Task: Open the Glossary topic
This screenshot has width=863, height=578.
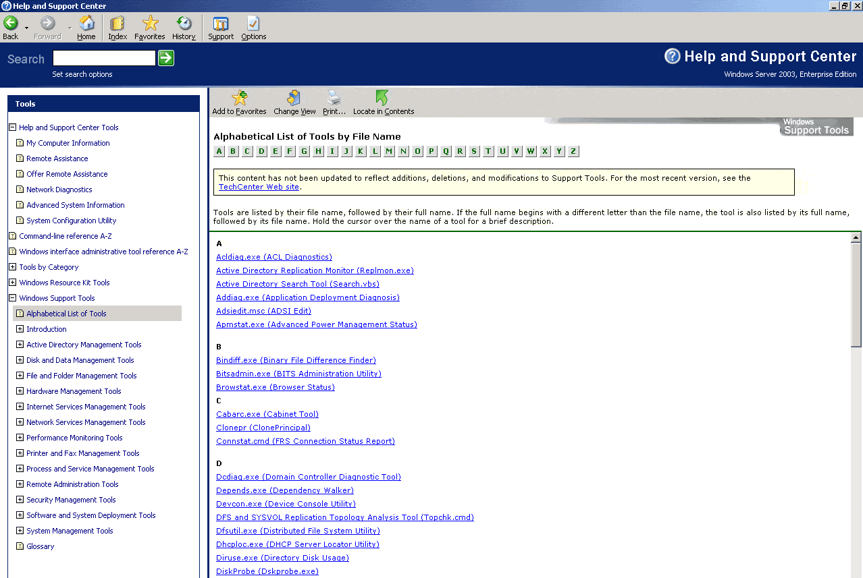Action: pyautogui.click(x=40, y=546)
